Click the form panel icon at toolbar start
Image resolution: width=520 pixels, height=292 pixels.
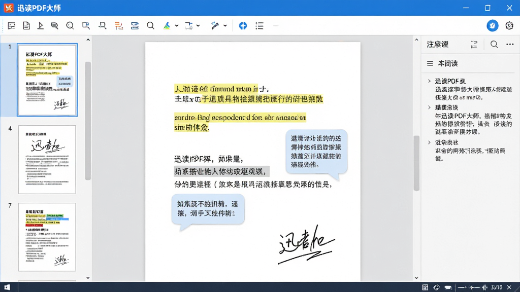point(12,25)
